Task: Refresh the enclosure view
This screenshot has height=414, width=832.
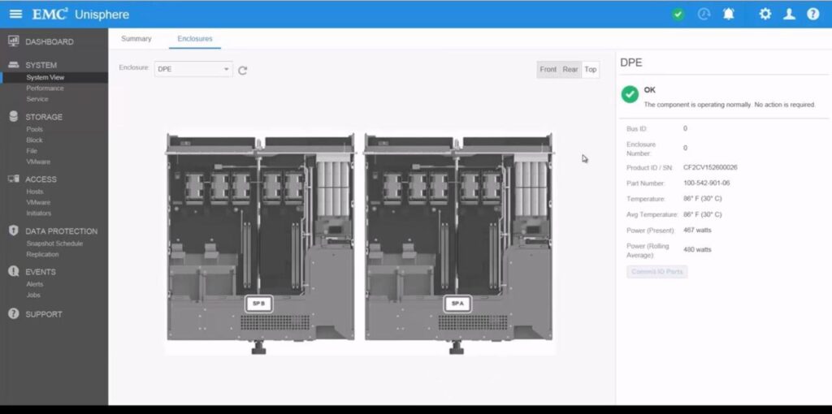Action: [242, 70]
